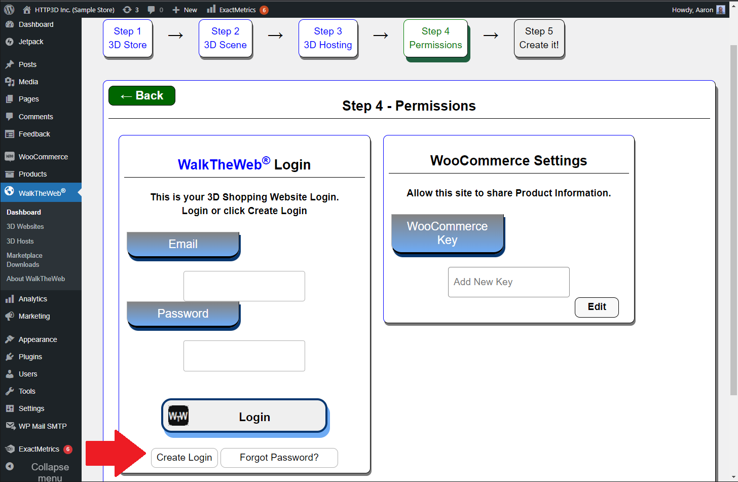
Task: Click the WooCommerce logo icon in sidebar
Action: [x=9, y=157]
